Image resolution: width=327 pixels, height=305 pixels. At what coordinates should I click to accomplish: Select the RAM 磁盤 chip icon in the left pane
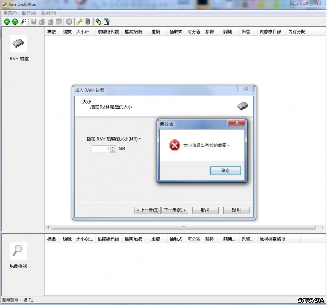point(18,43)
